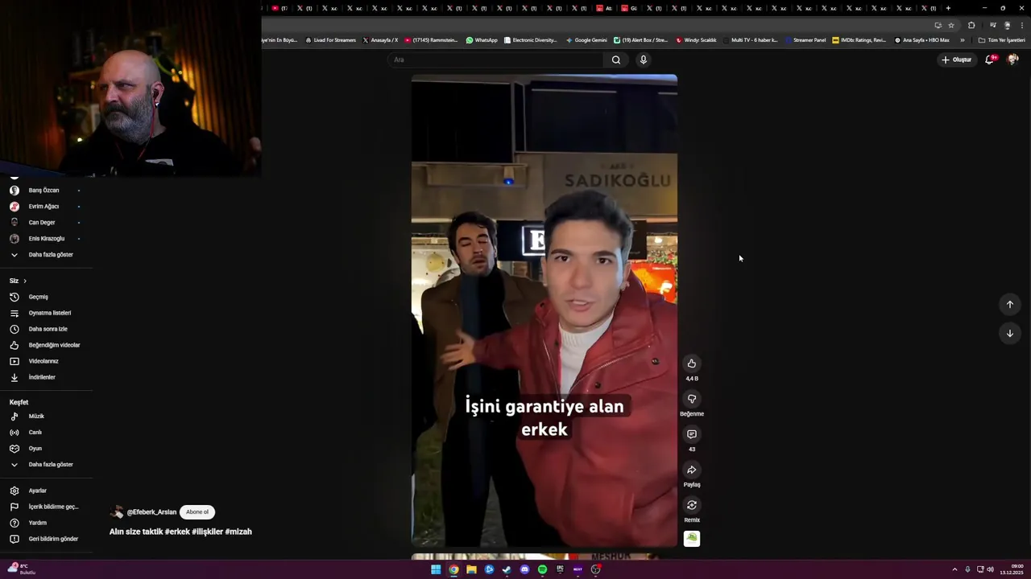This screenshot has height=579, width=1031.
Task: Open the Google Gemini bookmark
Action: (x=586, y=40)
